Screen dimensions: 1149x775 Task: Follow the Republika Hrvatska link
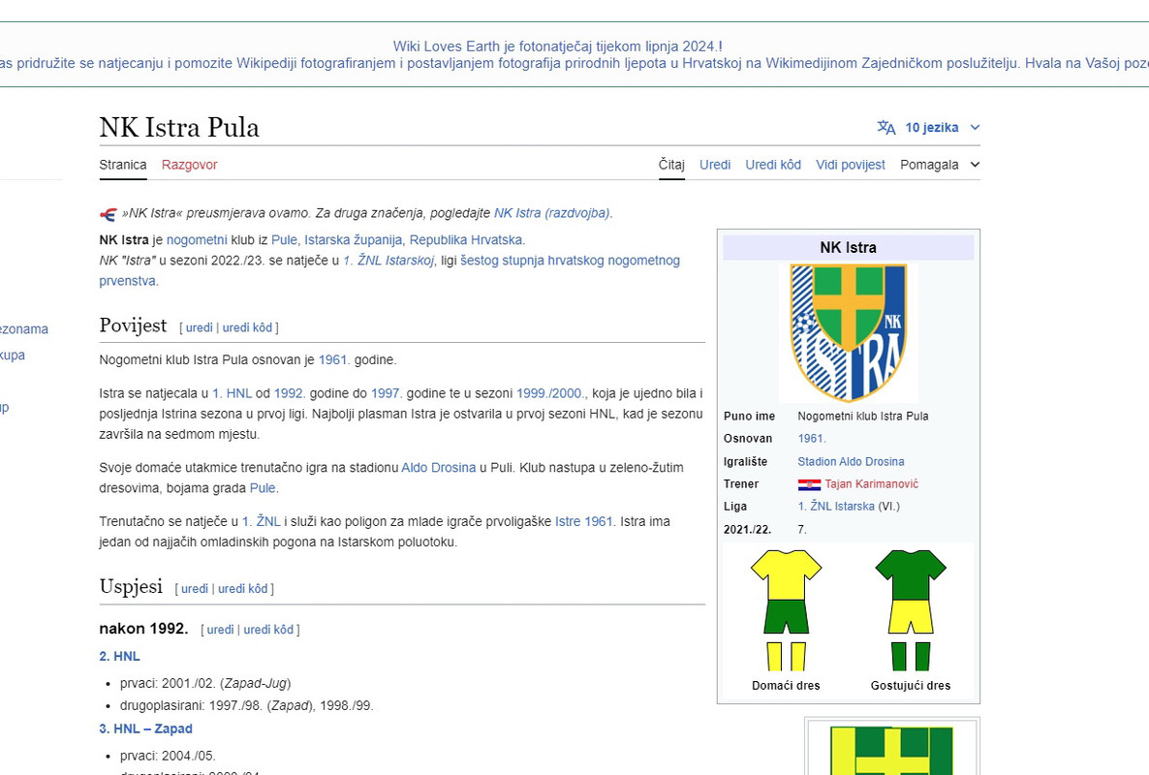(x=466, y=239)
